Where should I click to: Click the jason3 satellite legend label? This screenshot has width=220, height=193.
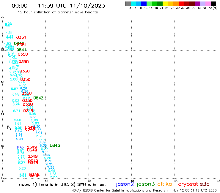point(146,184)
